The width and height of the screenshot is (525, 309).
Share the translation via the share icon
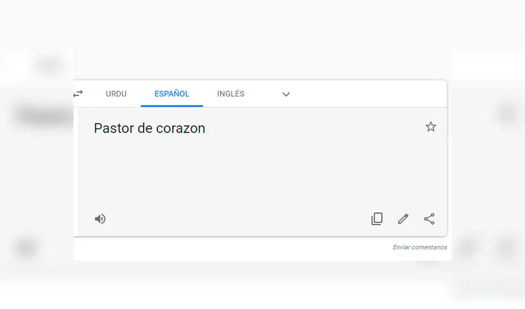tap(429, 218)
